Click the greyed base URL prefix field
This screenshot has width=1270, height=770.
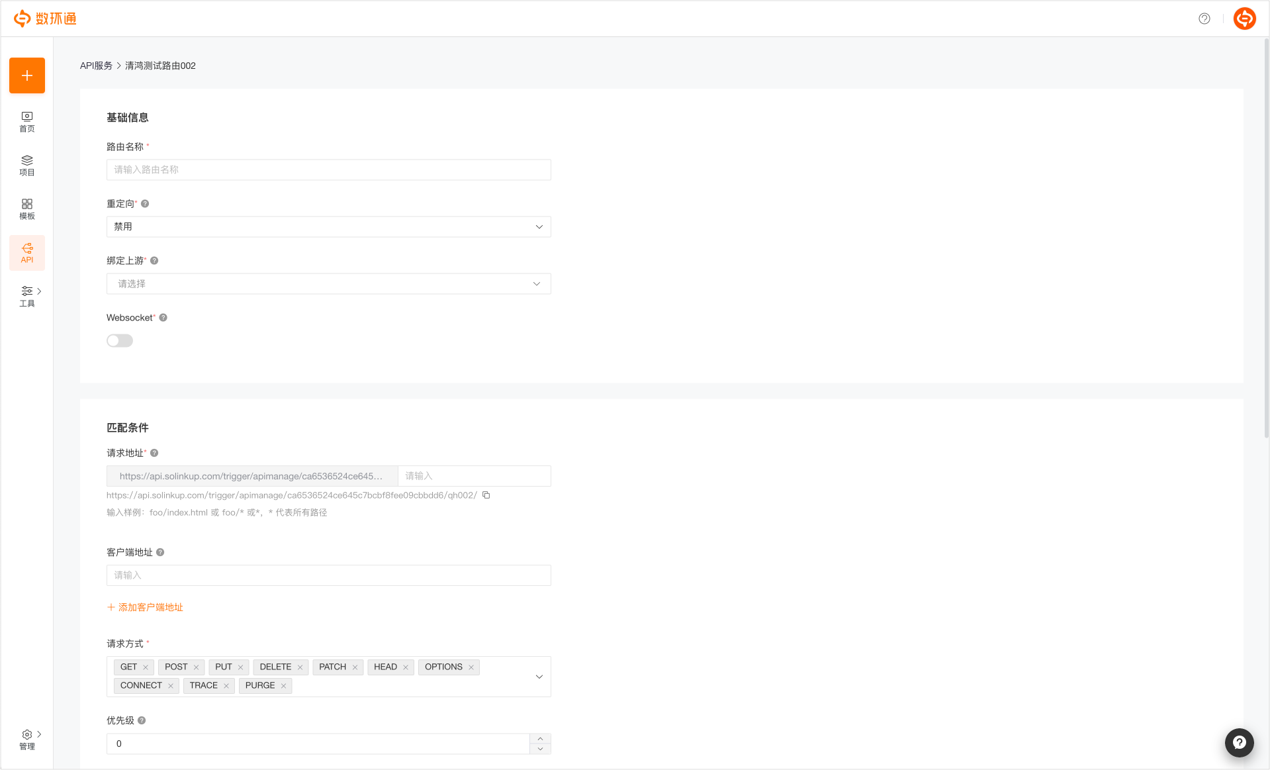252,476
